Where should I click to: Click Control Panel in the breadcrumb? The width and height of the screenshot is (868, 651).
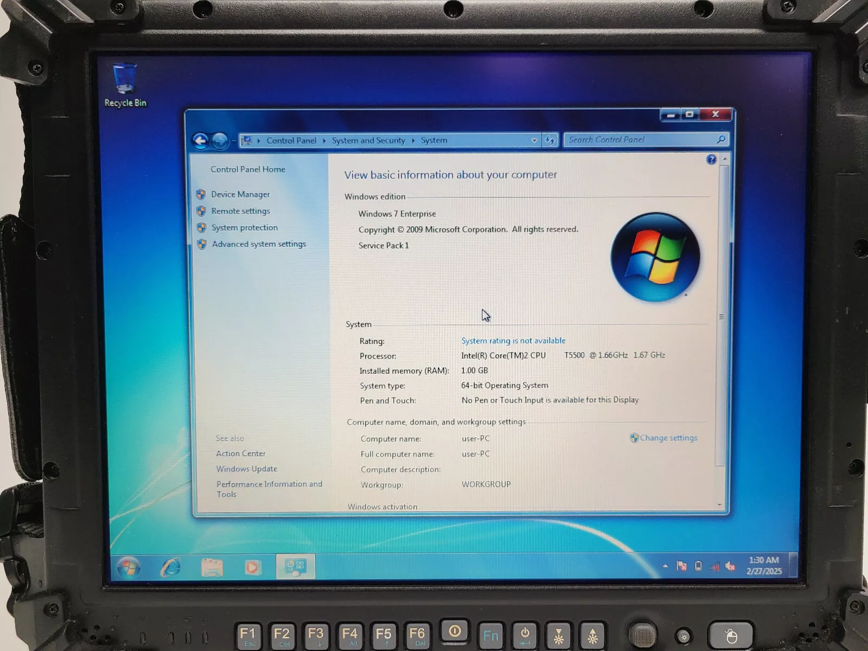point(291,141)
